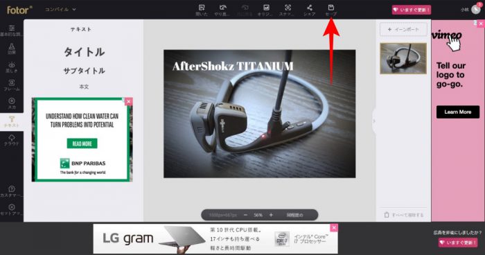Click the Open (開いた) toolbar icon
The width and height of the screenshot is (485, 255).
[202, 10]
